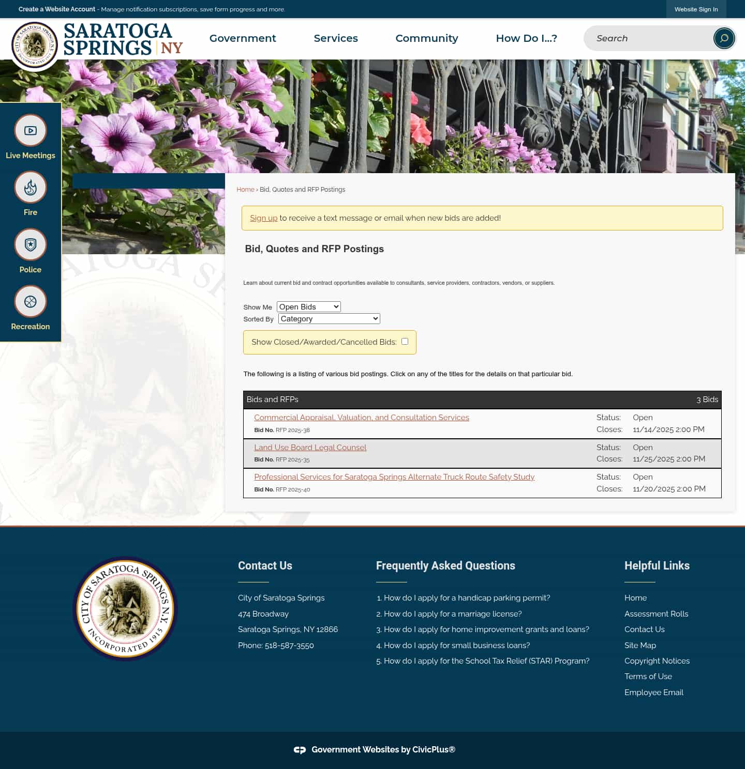Select the Fire department sidebar icon

(x=30, y=187)
